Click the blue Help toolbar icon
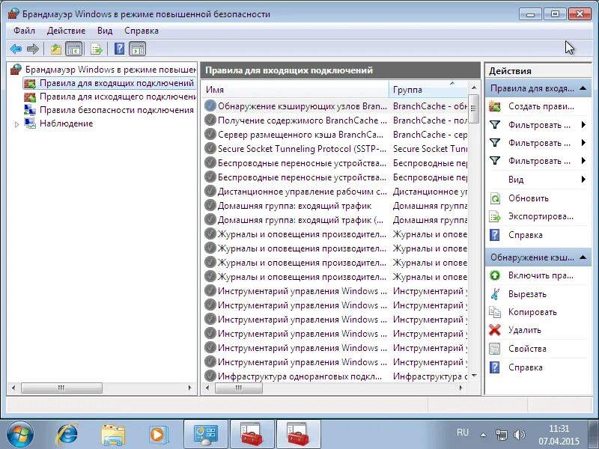Viewport: 599px width, 449px height. (x=119, y=49)
